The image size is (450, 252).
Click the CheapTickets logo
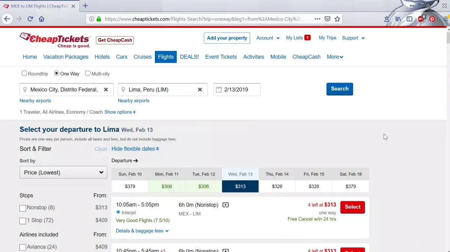click(55, 40)
